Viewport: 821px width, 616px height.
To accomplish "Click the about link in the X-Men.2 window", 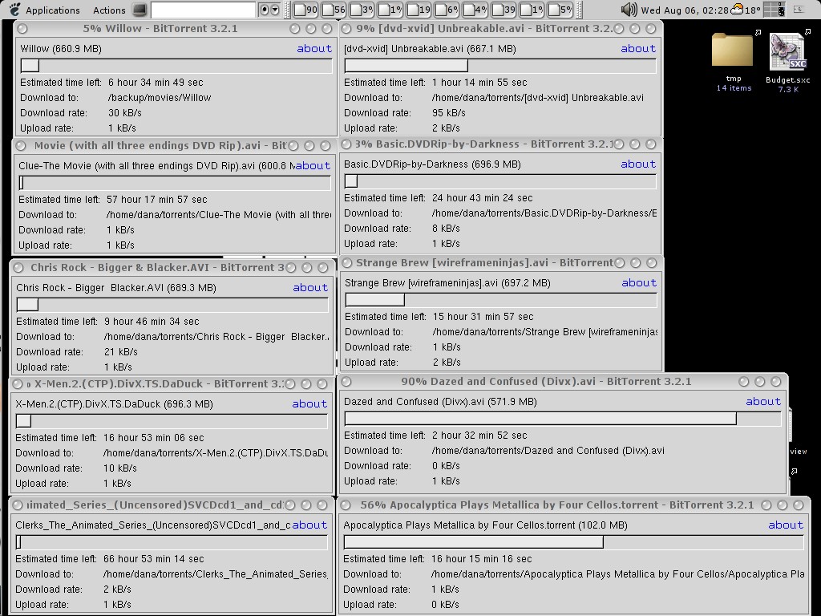I will (x=310, y=404).
